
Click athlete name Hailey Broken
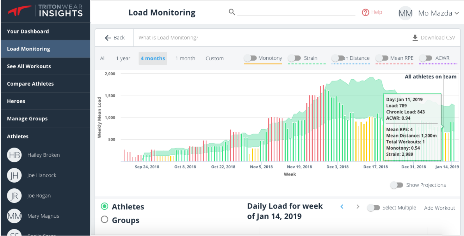click(x=43, y=155)
